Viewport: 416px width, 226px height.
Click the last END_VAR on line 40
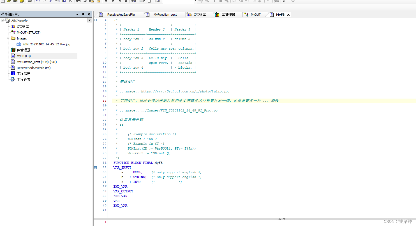pyautogui.click(x=120, y=206)
